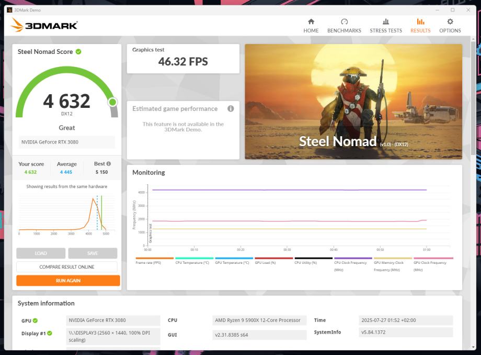The height and width of the screenshot is (355, 481).
Task: Click Showing results from the same hardware
Action: pos(67,186)
